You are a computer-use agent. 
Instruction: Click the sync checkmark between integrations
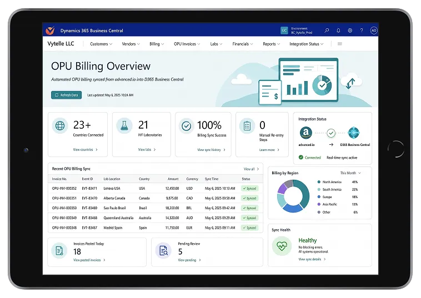331,133
